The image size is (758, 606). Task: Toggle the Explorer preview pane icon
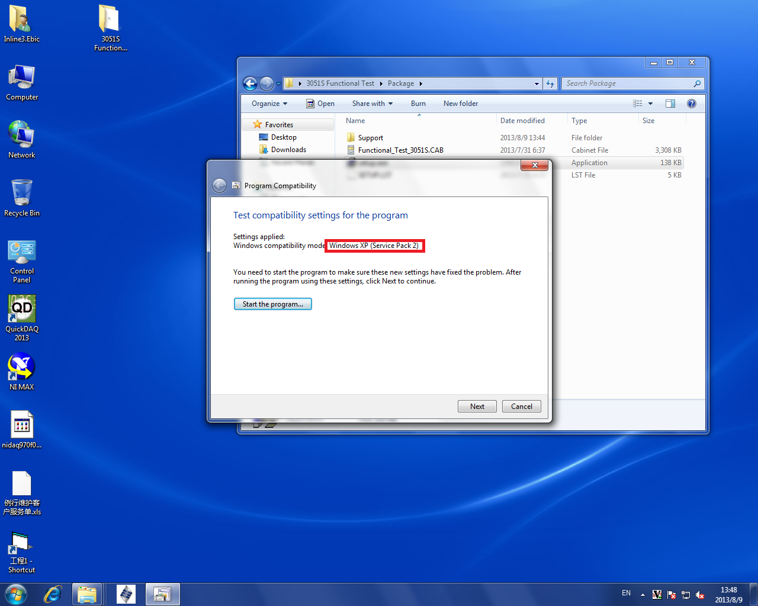pyautogui.click(x=670, y=104)
